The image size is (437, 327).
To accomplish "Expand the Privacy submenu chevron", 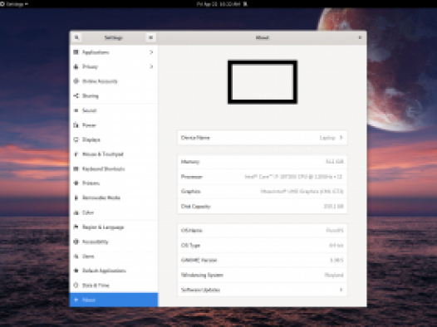I will pos(151,66).
